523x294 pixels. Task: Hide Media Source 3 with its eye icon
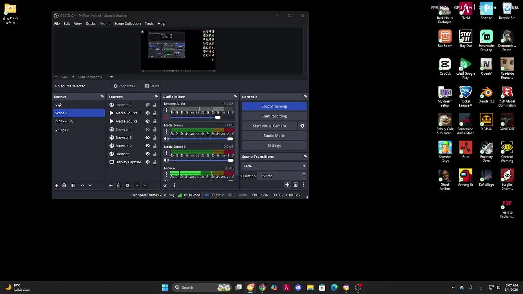click(148, 113)
